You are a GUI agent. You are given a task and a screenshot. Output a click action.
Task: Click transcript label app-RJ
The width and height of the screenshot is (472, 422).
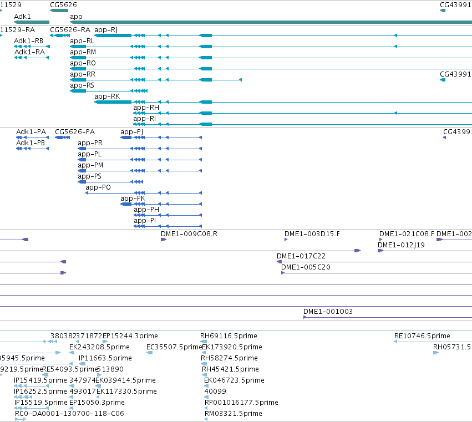coord(106,30)
